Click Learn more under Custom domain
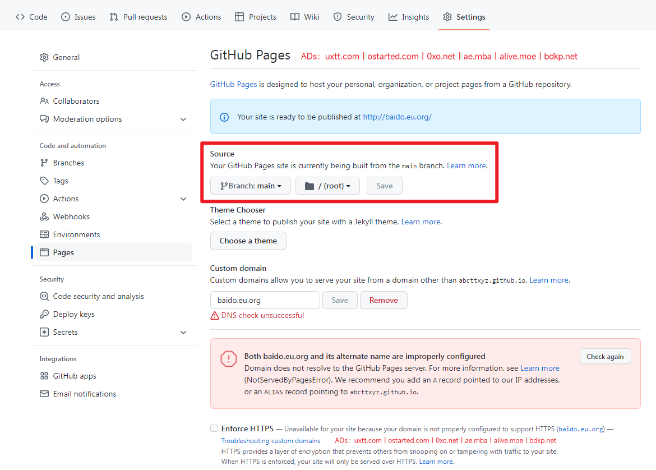This screenshot has height=470, width=656. point(549,280)
